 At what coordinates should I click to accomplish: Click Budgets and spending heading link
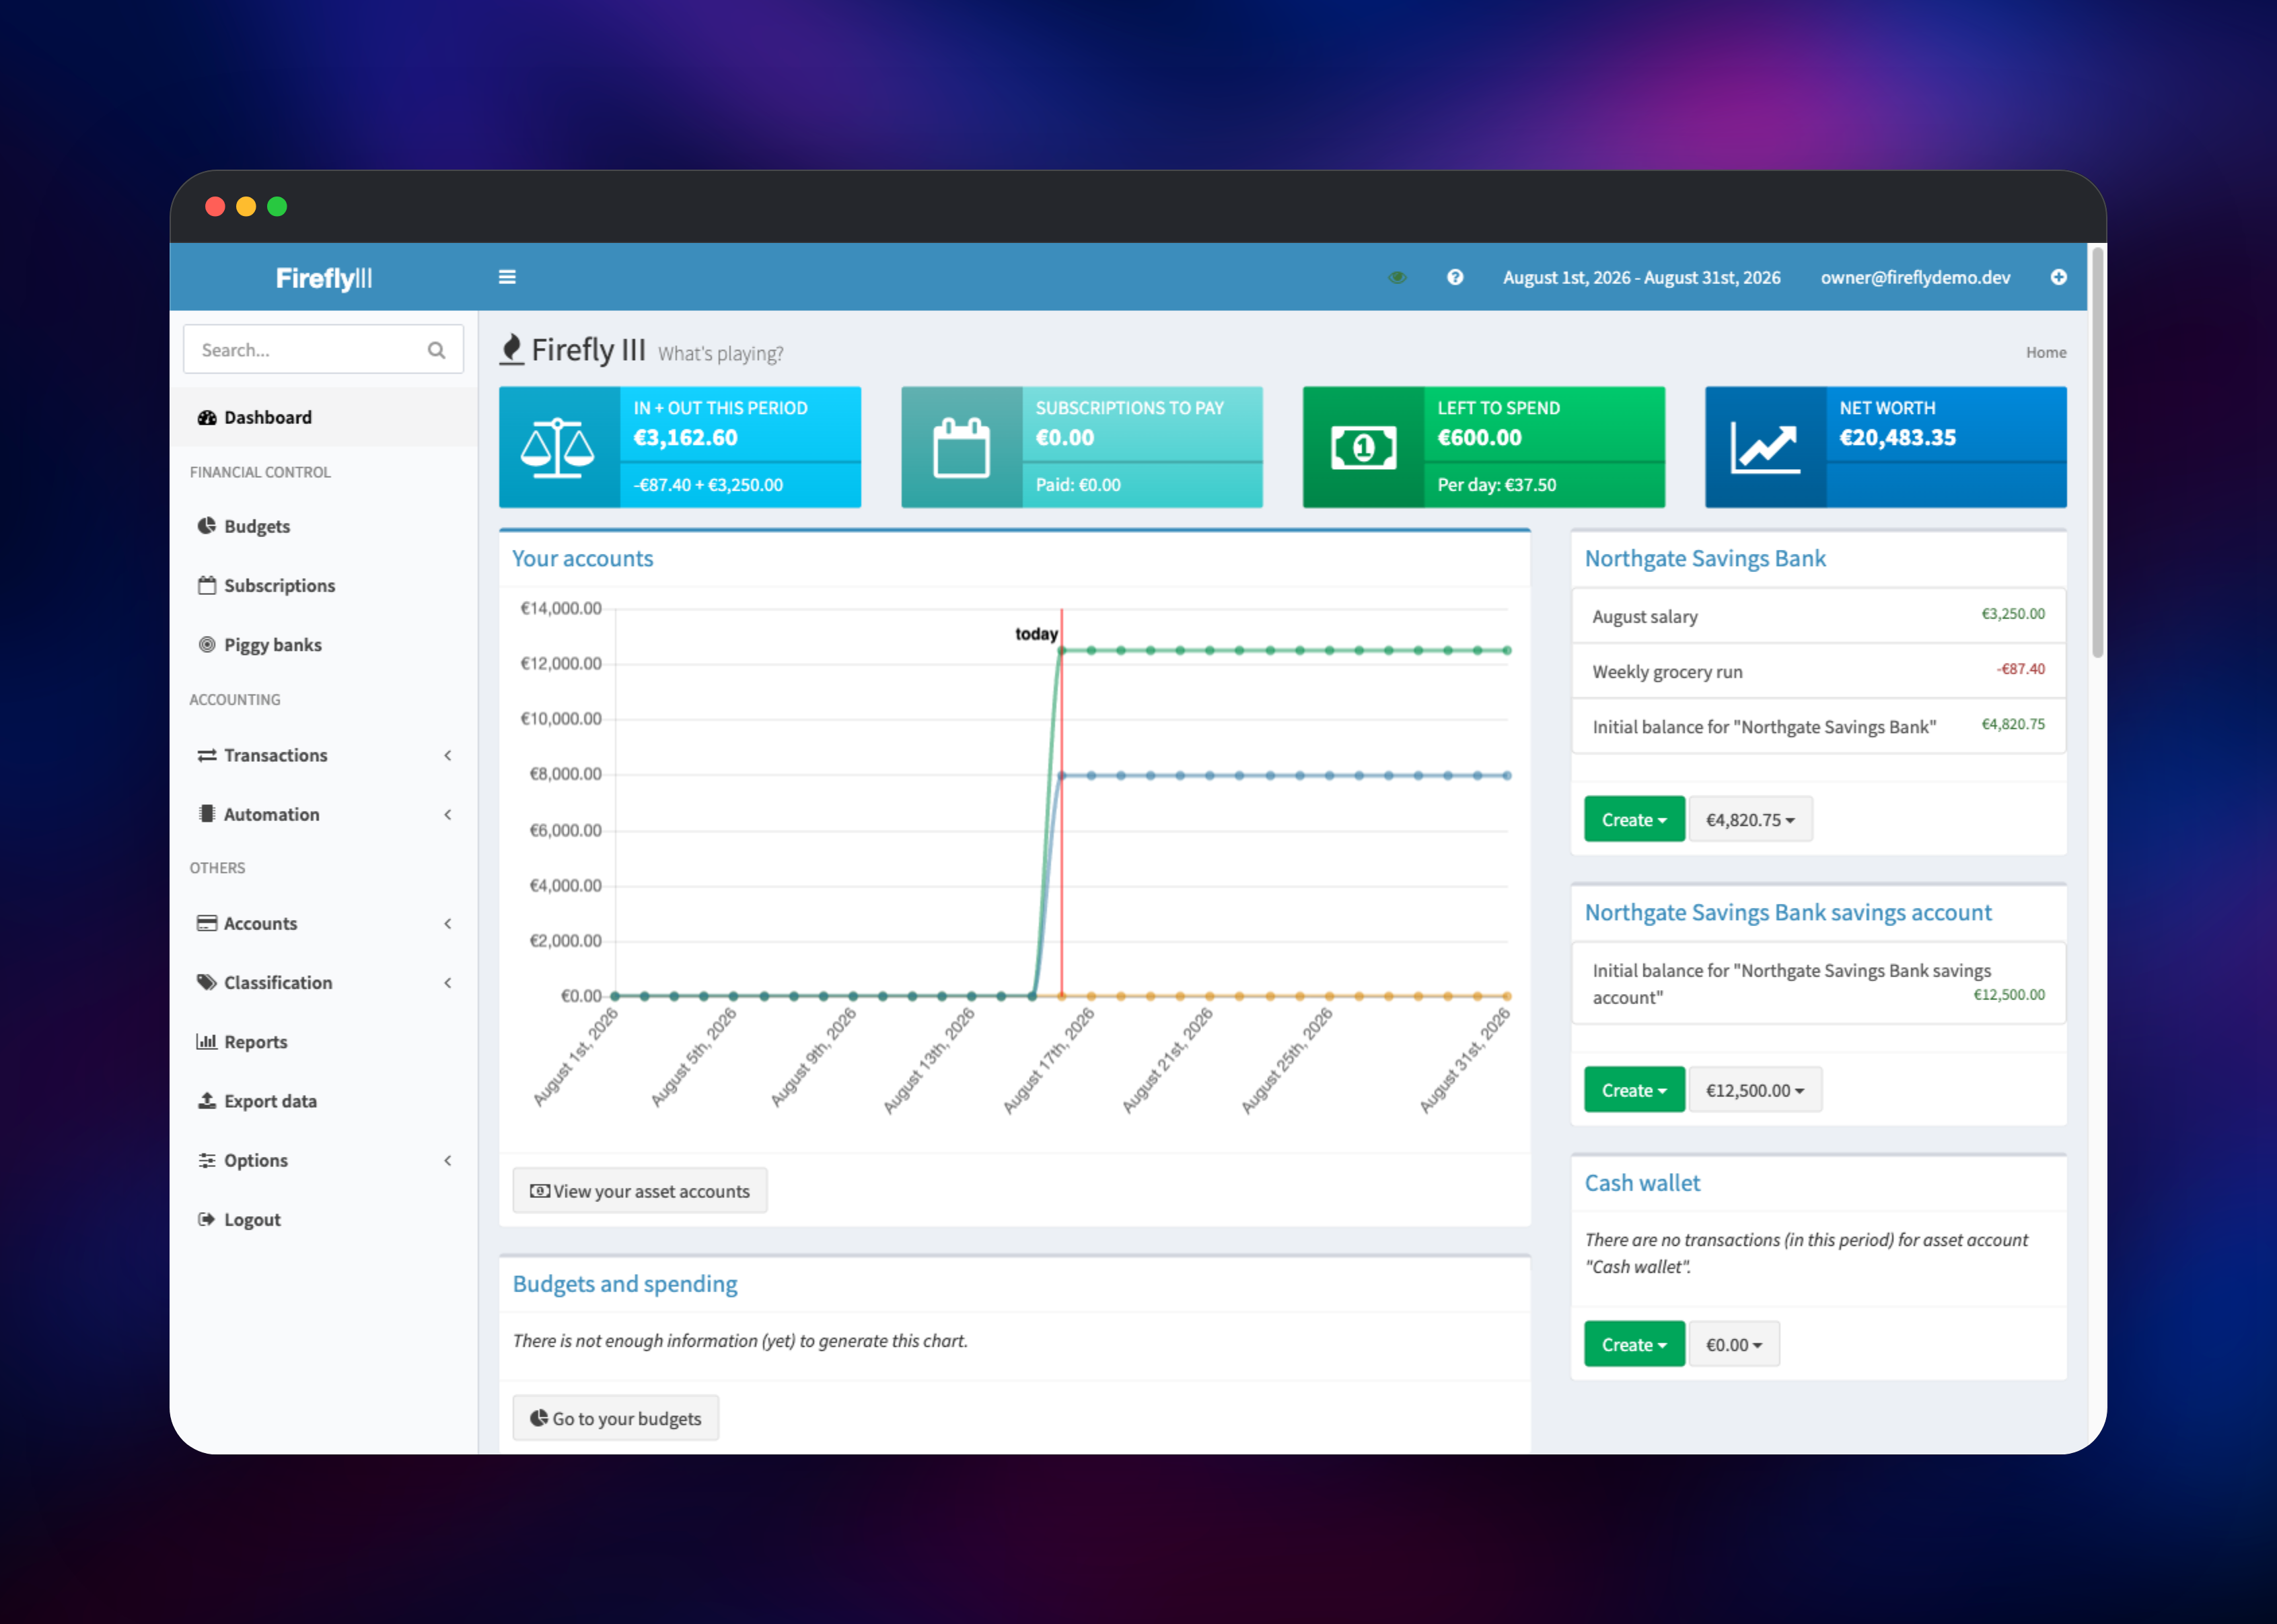click(x=624, y=1283)
